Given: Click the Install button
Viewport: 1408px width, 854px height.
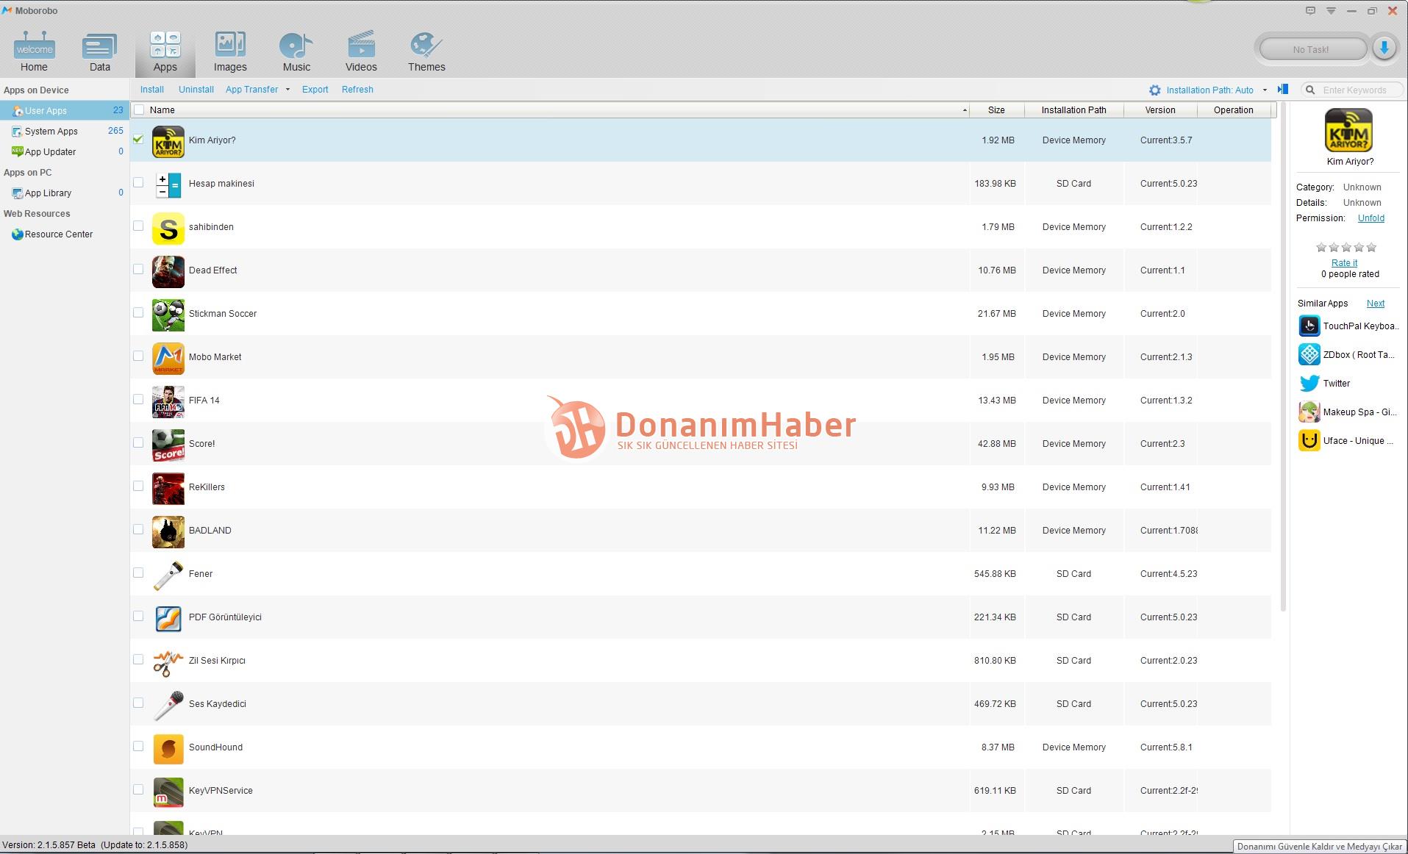Looking at the screenshot, I should click(152, 90).
